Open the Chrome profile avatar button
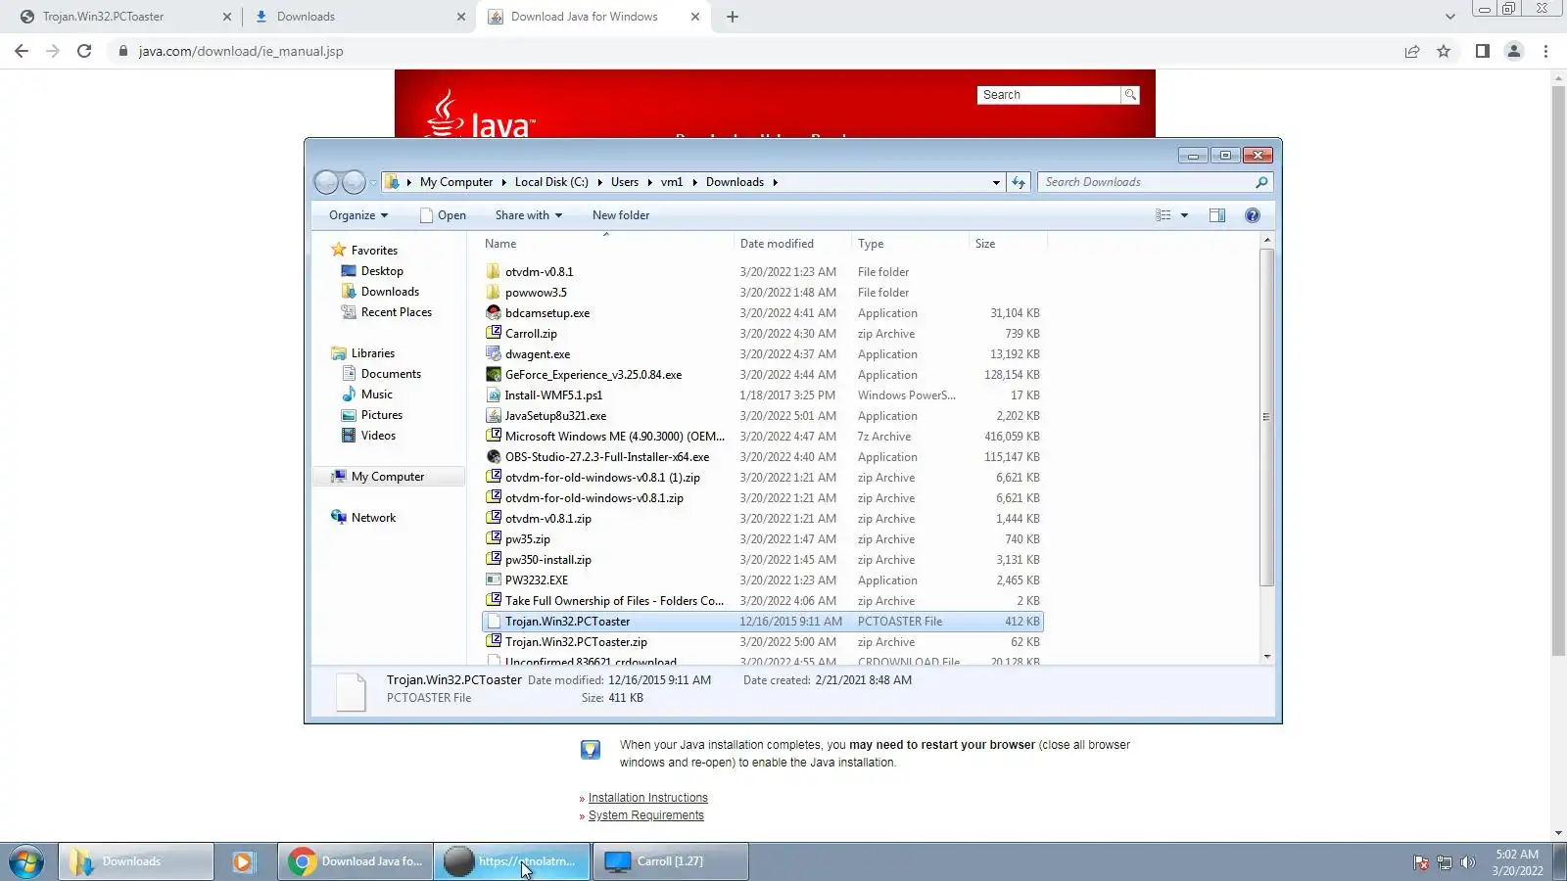This screenshot has width=1567, height=881. point(1514,51)
